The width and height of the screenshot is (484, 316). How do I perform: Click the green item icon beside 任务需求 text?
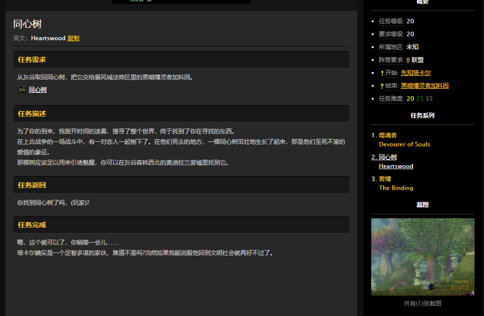click(22, 90)
